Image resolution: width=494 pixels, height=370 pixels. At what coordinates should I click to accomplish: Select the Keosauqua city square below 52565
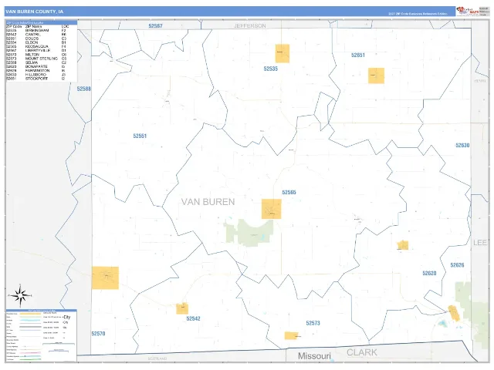pyautogui.click(x=271, y=209)
